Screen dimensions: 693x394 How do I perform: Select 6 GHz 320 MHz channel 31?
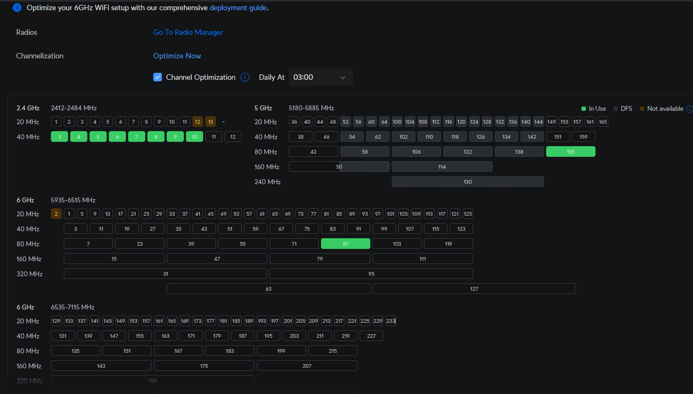166,274
